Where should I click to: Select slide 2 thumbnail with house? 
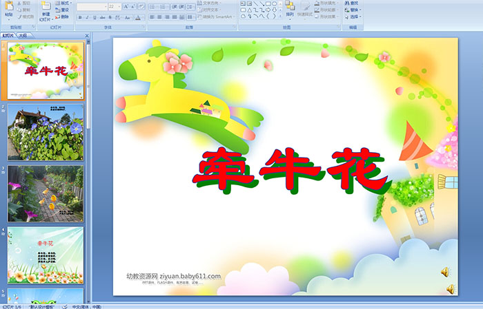pos(46,131)
